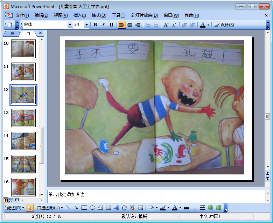Switch to the Outline tab
Screen dimensions: 273x223
pyautogui.click(x=12, y=33)
